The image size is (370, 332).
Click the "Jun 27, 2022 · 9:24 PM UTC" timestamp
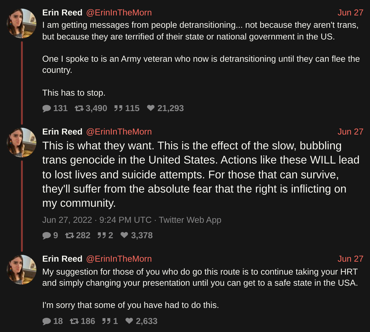coord(97,220)
